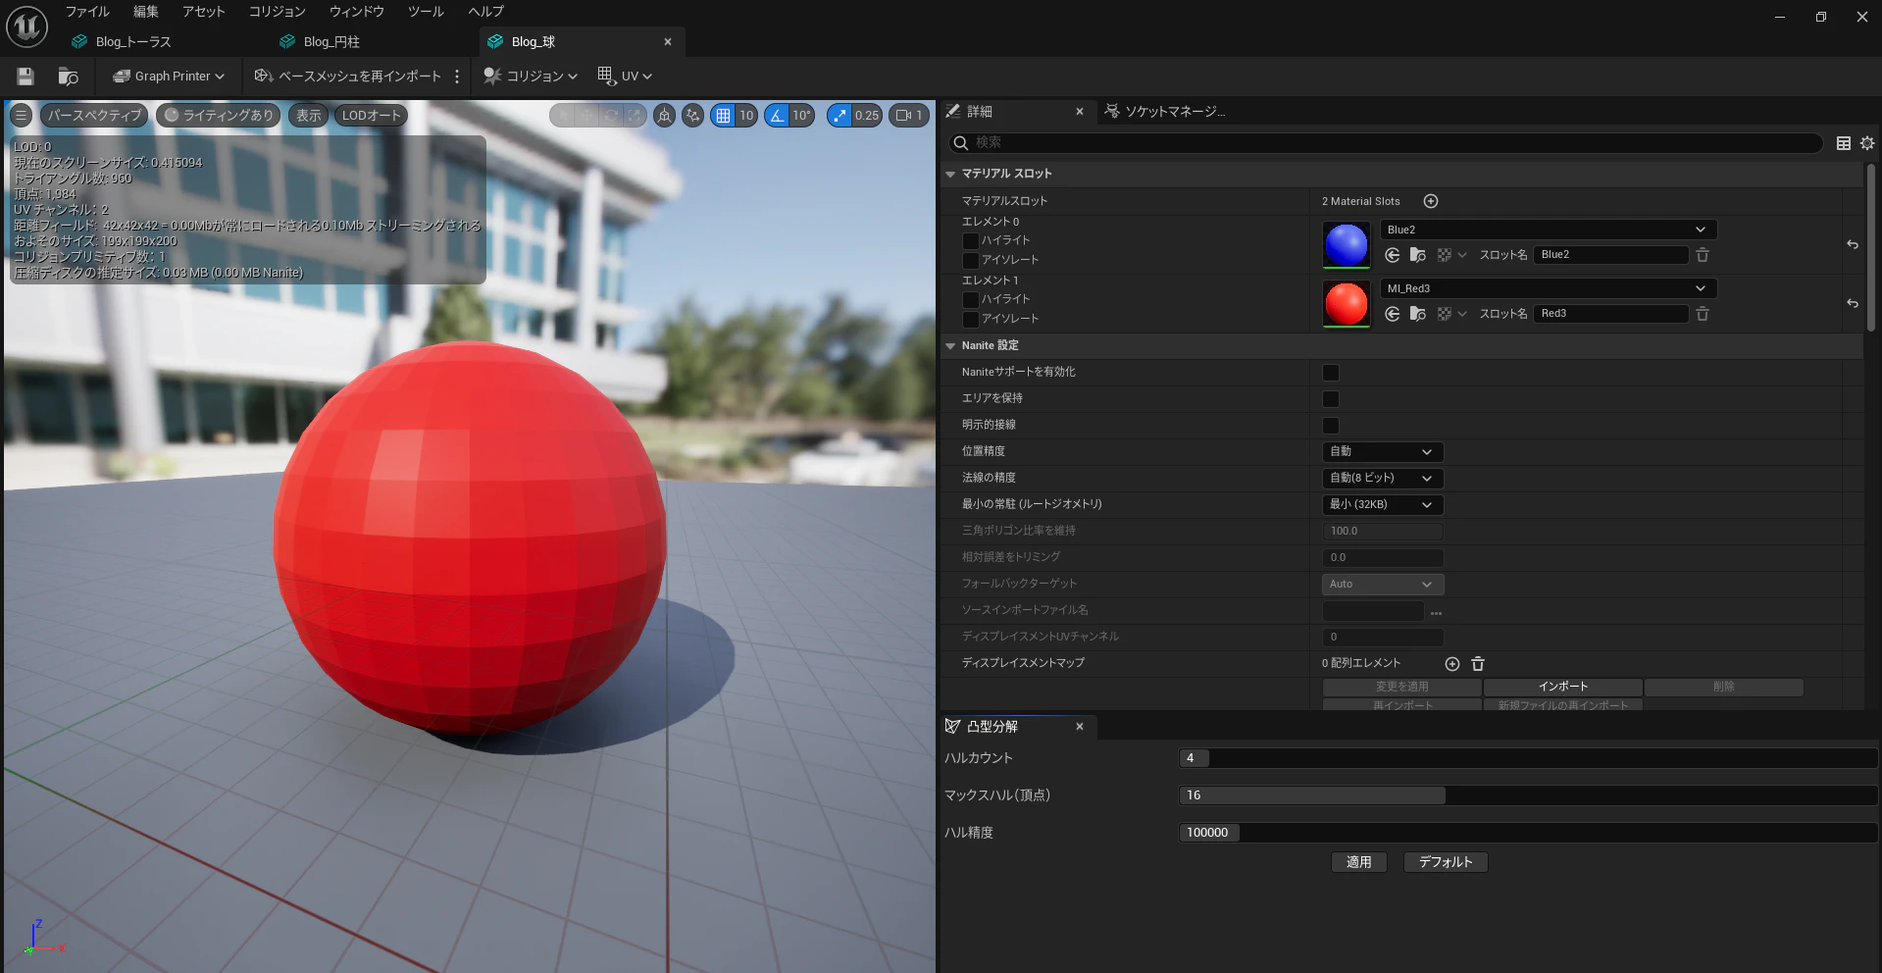This screenshot has width=1882, height=973.
Task: Switch to the Blog_トーラス tab
Action: (x=133, y=42)
